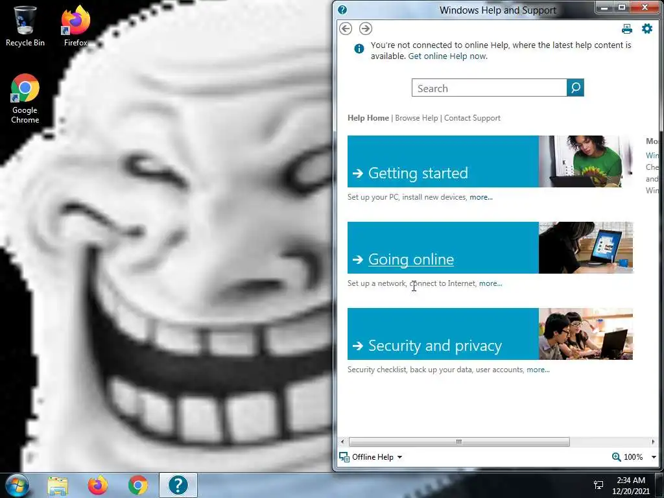Click Get online Help now link
Viewport: 664px width, 498px height.
click(447, 56)
